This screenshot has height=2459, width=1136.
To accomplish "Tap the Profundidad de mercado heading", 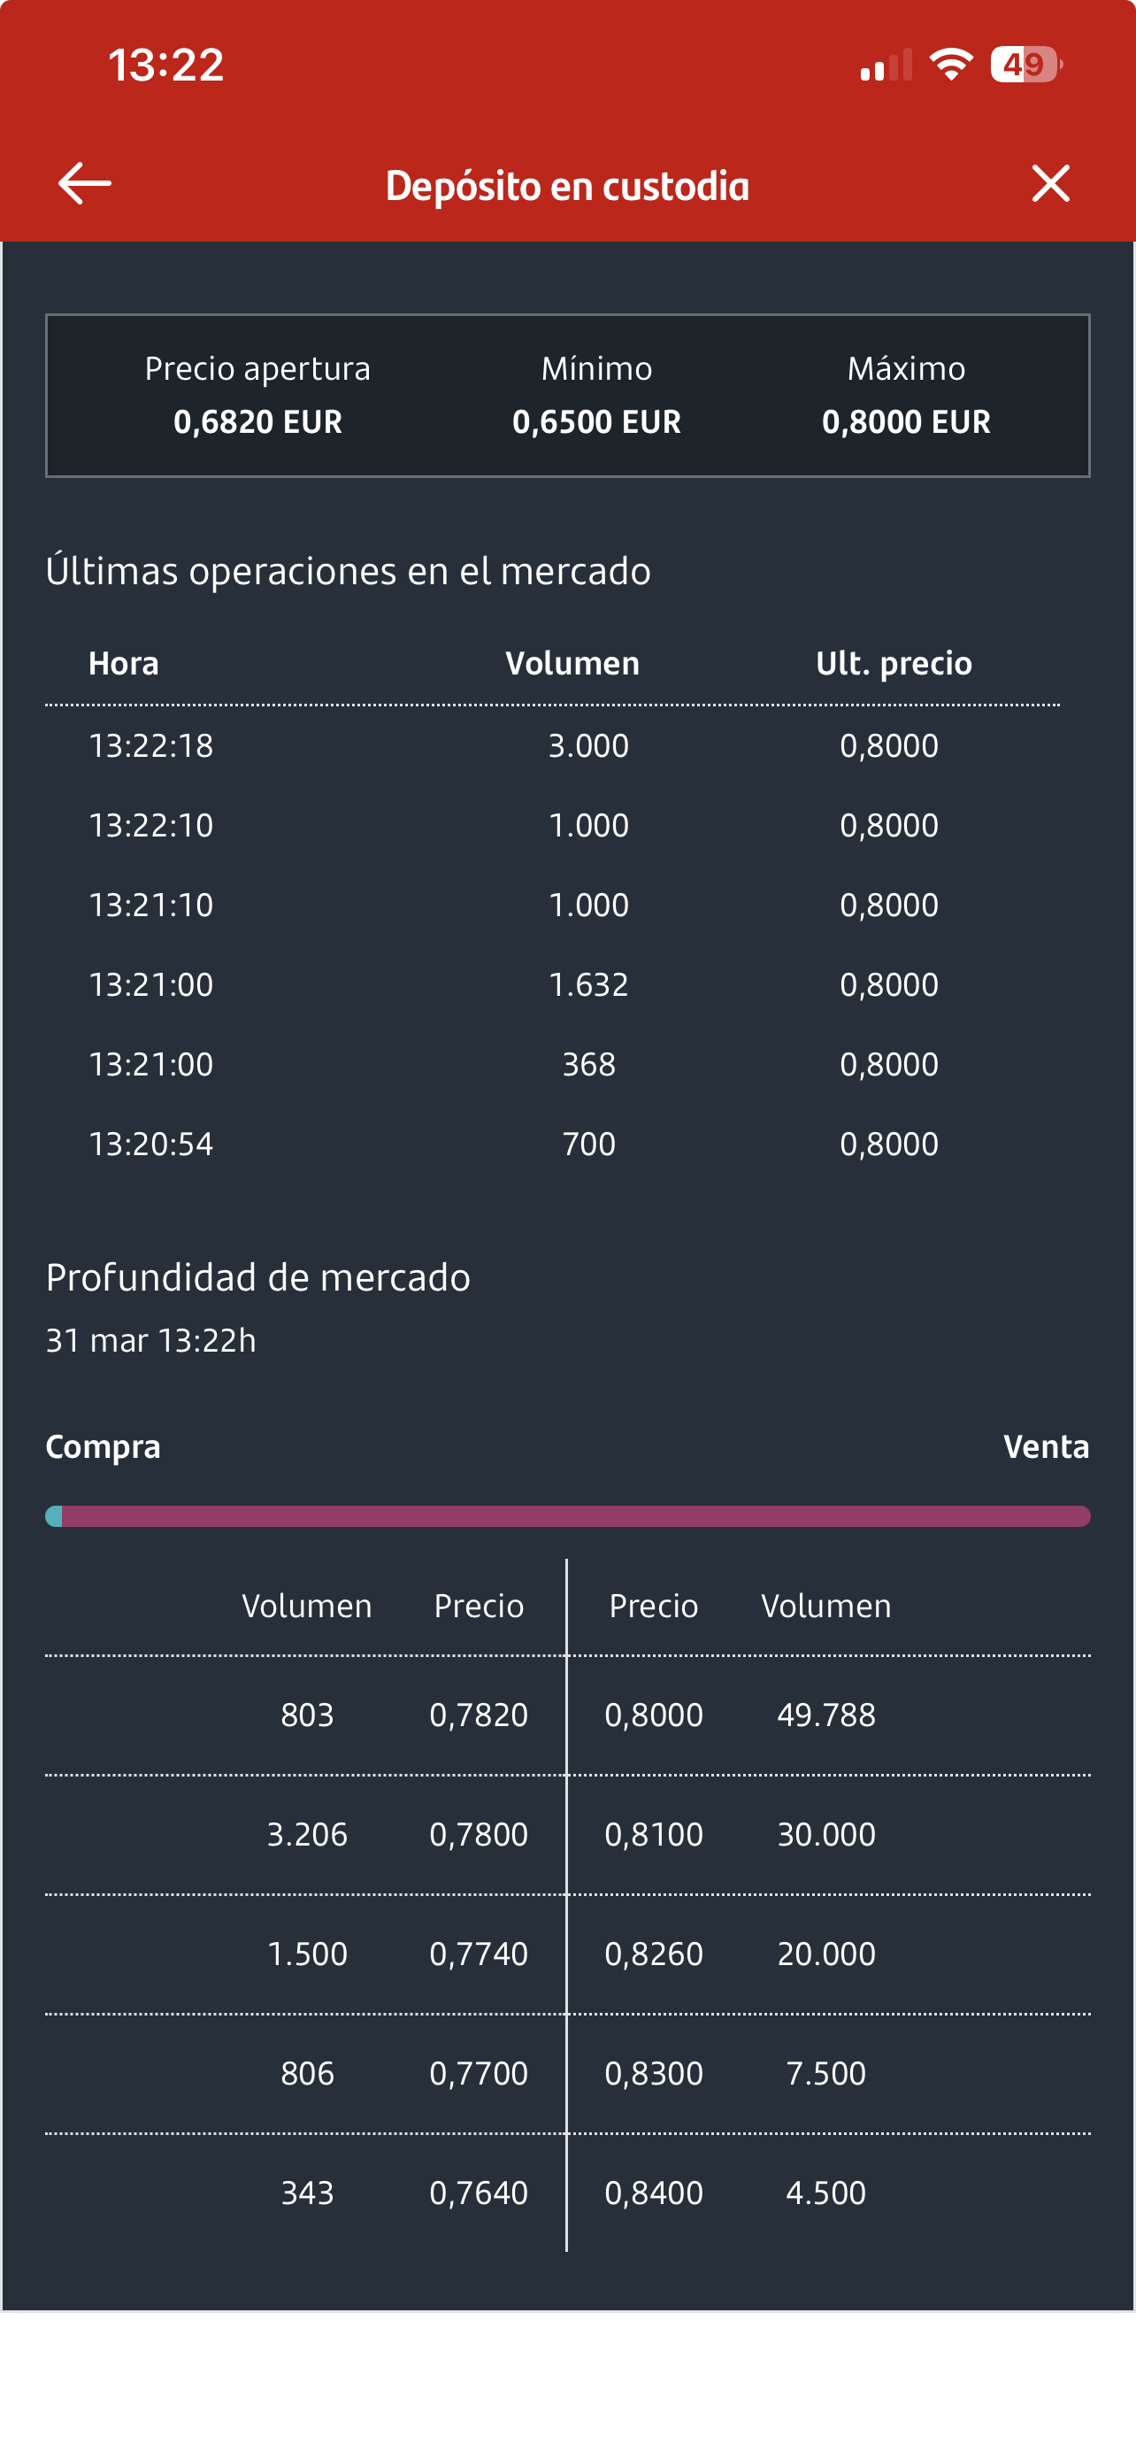I will (258, 1277).
